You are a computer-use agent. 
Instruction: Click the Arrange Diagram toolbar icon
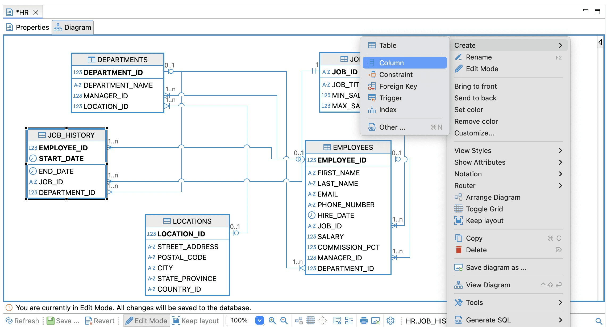298,321
